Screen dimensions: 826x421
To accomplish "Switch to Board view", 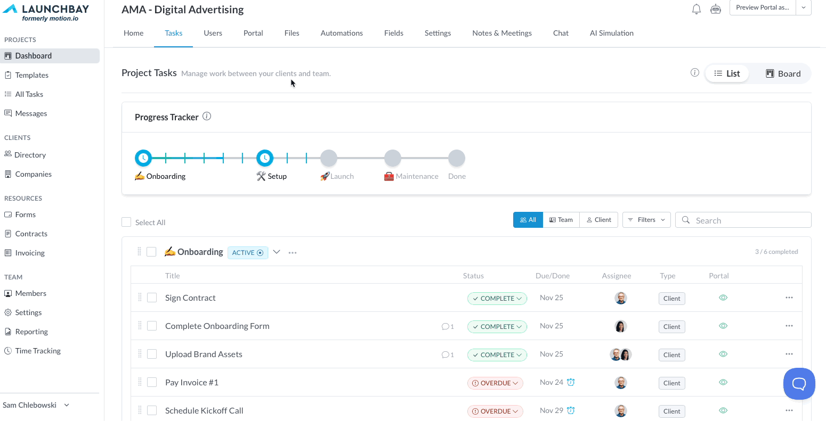I will 783,73.
